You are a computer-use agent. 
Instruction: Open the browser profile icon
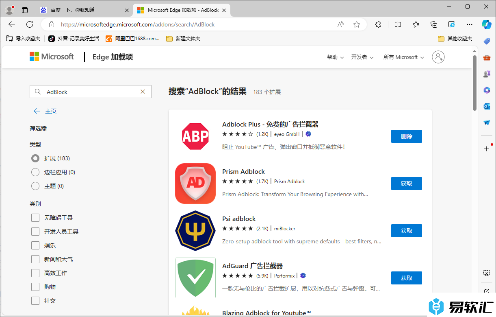click(x=10, y=10)
